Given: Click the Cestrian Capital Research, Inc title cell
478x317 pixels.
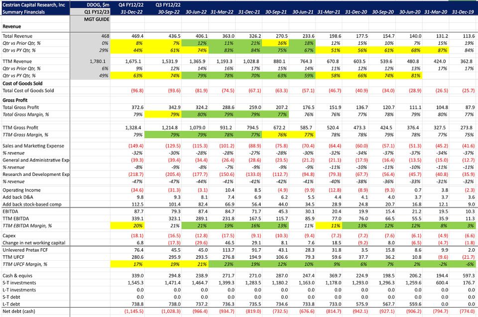Looking at the screenshot, I should click(35, 5).
